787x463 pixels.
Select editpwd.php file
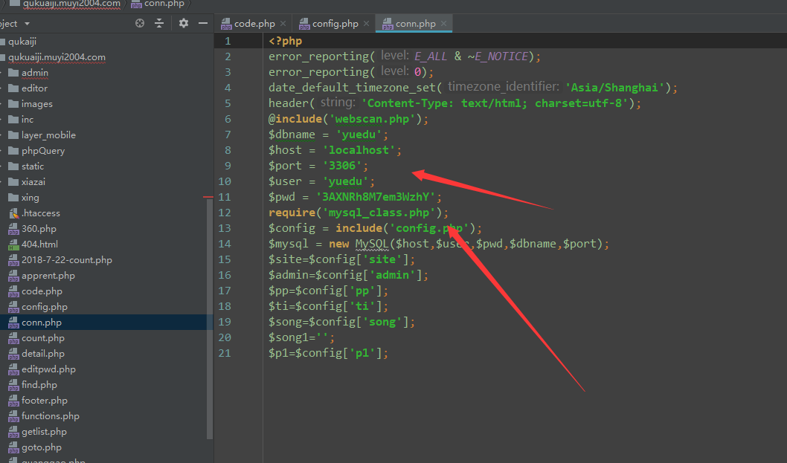48,369
